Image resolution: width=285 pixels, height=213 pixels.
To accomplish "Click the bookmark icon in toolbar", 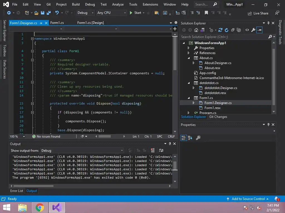I will 206,13.
